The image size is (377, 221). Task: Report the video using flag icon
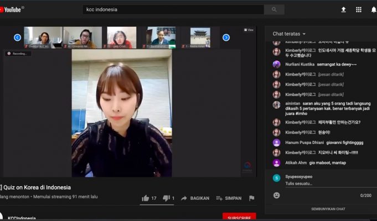[251, 198]
